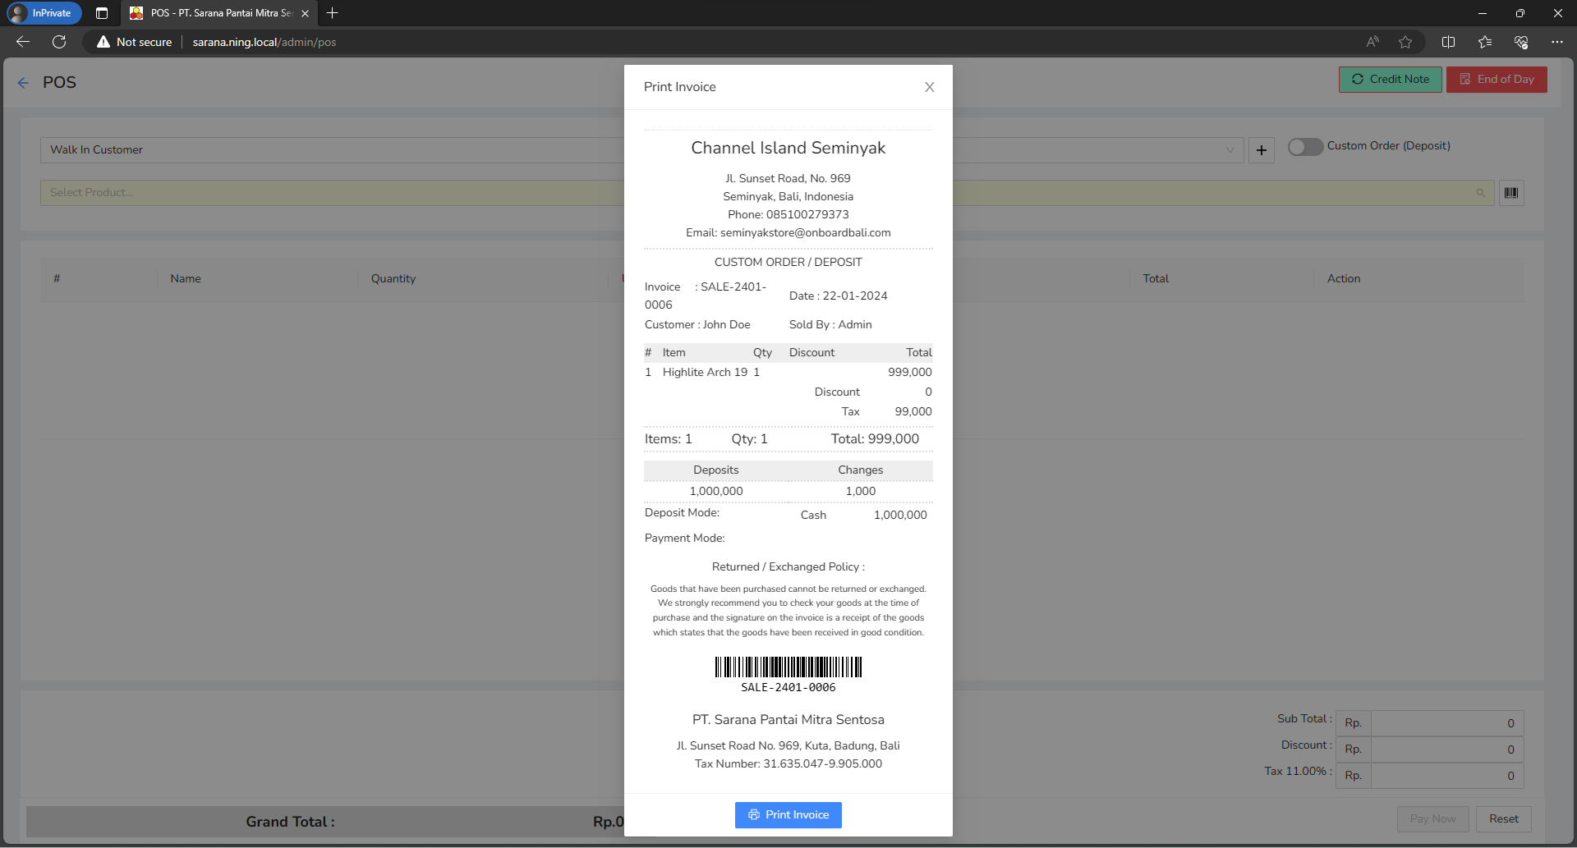Open tab actions menu
1577x848 pixels.
[102, 13]
